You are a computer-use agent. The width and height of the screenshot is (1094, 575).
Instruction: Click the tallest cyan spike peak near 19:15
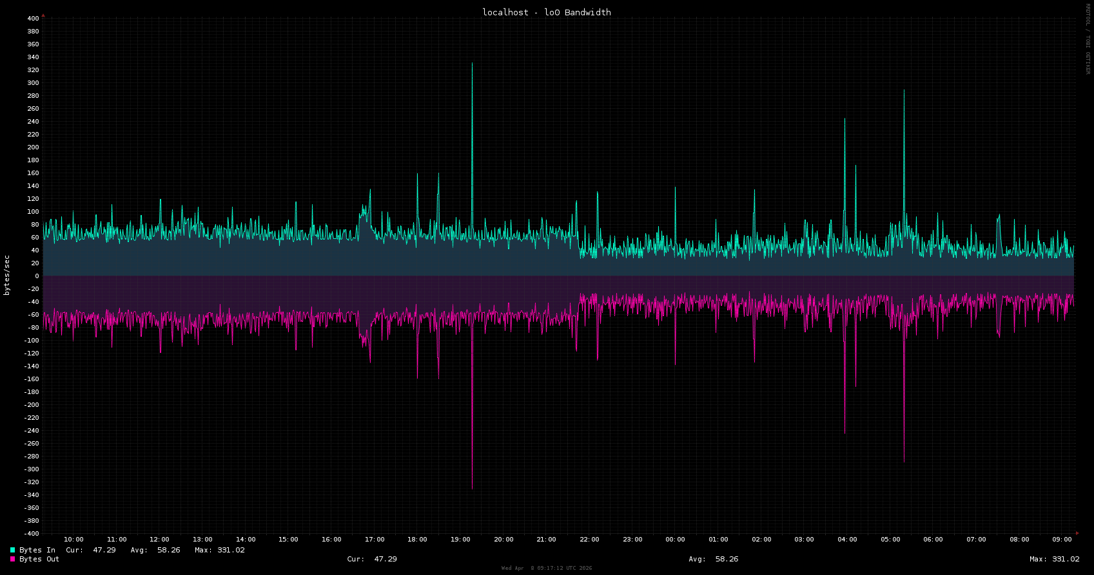tap(472, 64)
